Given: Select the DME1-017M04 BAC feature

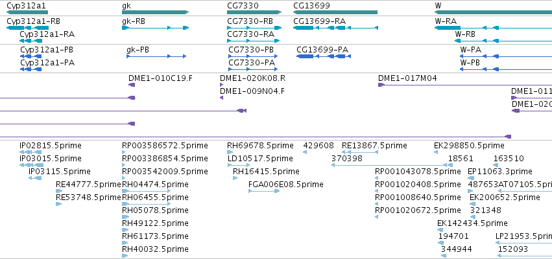Looking at the screenshot, I should pyautogui.click(x=465, y=85).
